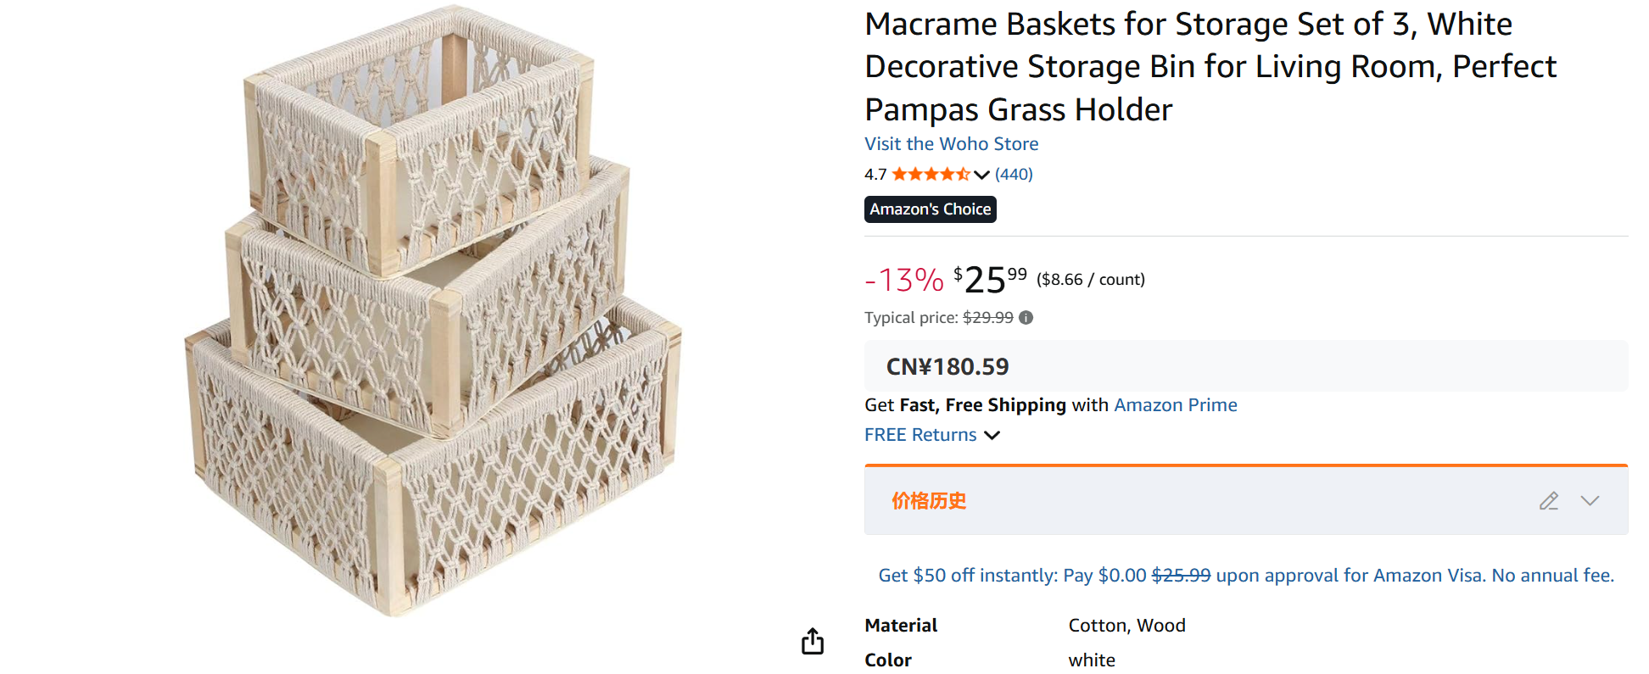This screenshot has width=1649, height=674.
Task: Click the info icon beside Typical price
Action: (x=1026, y=318)
